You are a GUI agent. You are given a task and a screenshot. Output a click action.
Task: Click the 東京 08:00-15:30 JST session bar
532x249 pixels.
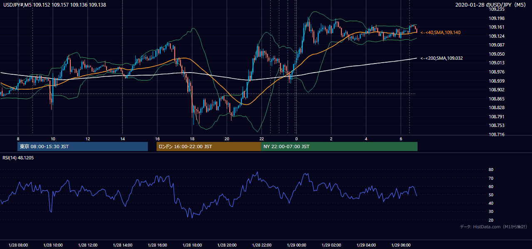click(82, 146)
